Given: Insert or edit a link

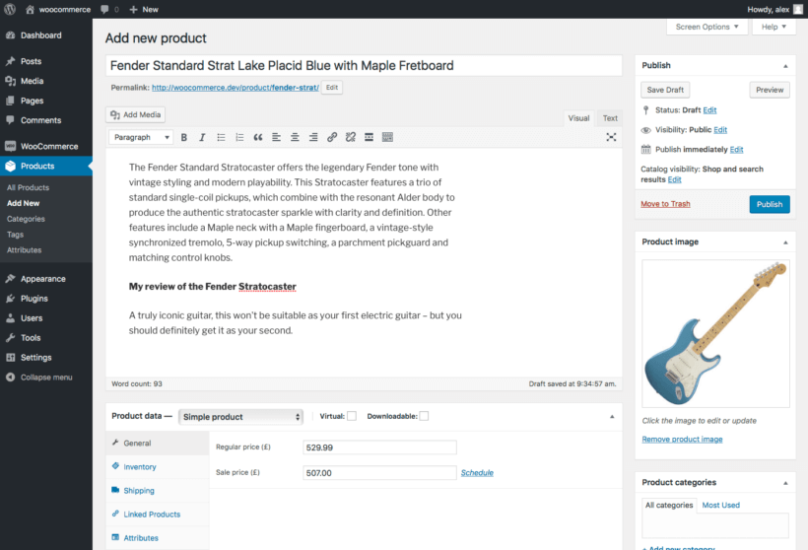Looking at the screenshot, I should click(x=332, y=137).
